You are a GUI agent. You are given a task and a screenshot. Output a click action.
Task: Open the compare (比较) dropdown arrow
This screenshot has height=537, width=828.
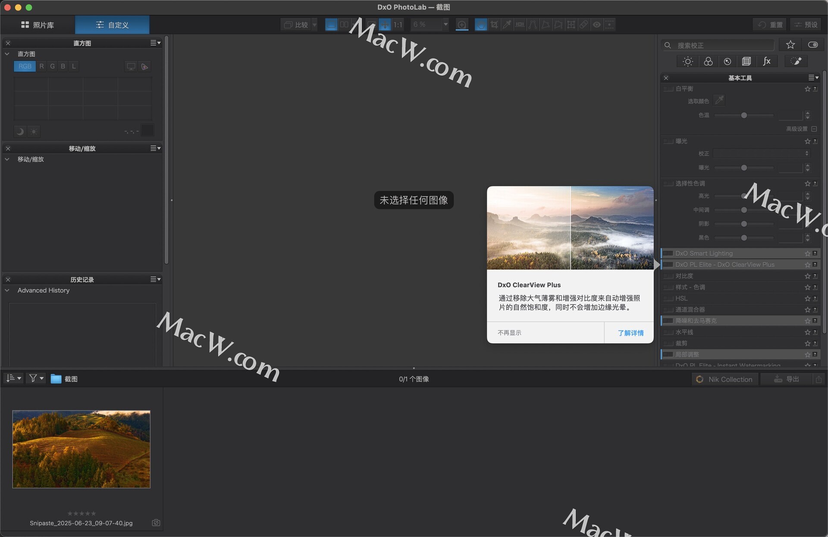pos(314,25)
